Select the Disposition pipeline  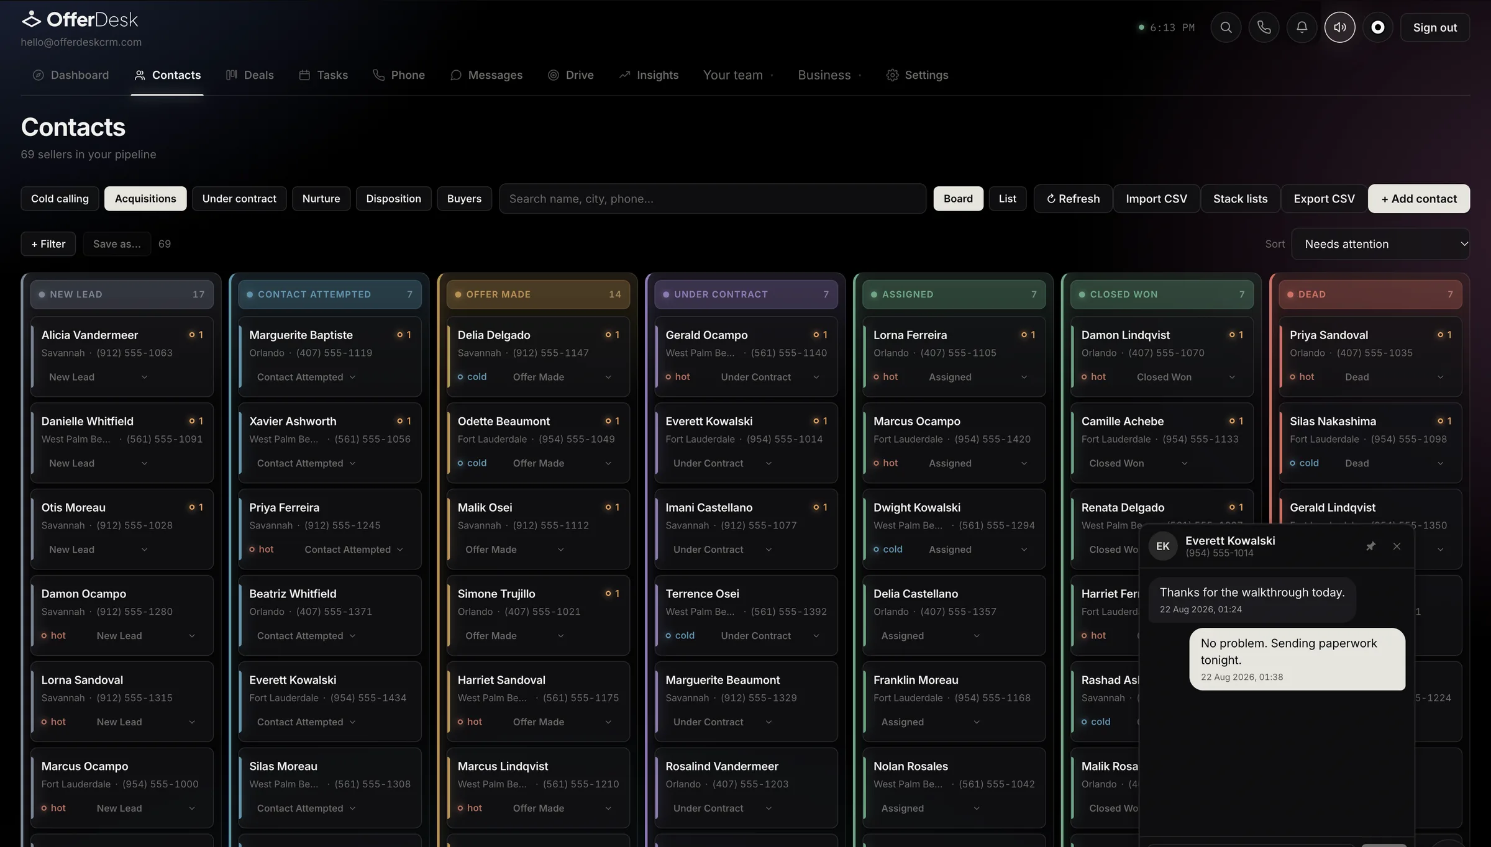point(393,199)
